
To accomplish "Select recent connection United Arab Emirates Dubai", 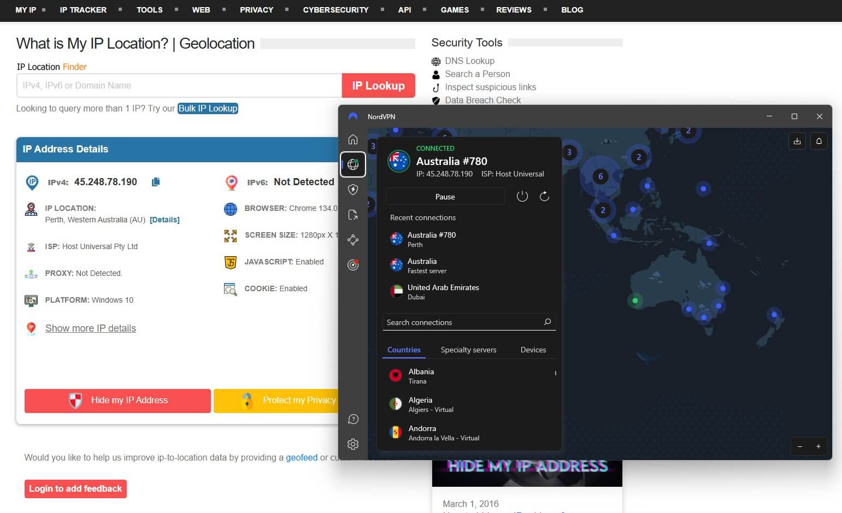I will pos(470,292).
